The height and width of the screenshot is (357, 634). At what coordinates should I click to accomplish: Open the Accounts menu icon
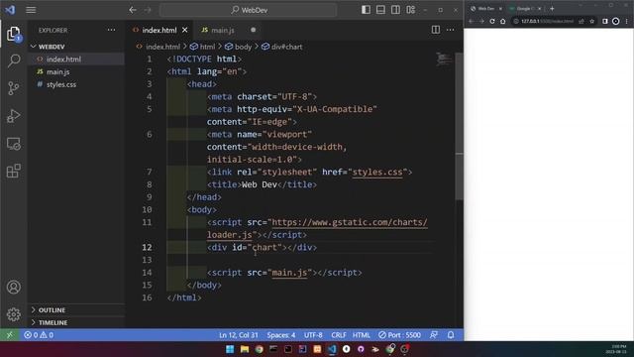[x=13, y=287]
